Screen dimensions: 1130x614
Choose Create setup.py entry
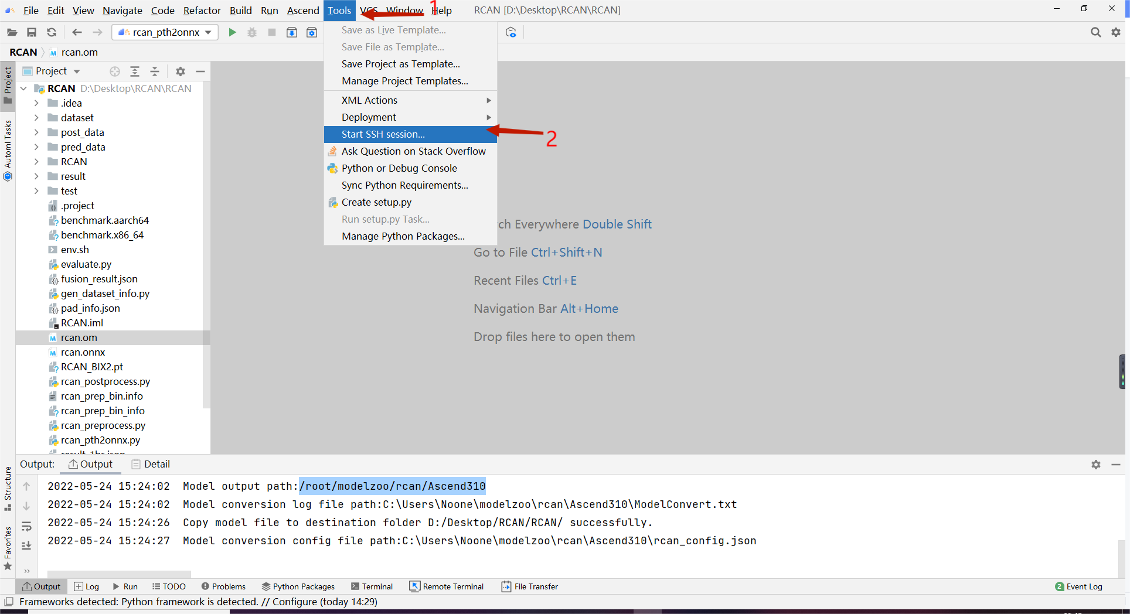(x=410, y=202)
